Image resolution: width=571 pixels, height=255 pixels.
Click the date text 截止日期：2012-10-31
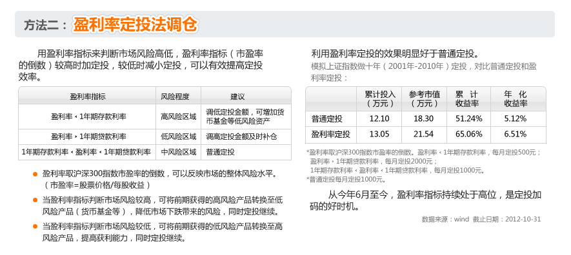(x=507, y=220)
